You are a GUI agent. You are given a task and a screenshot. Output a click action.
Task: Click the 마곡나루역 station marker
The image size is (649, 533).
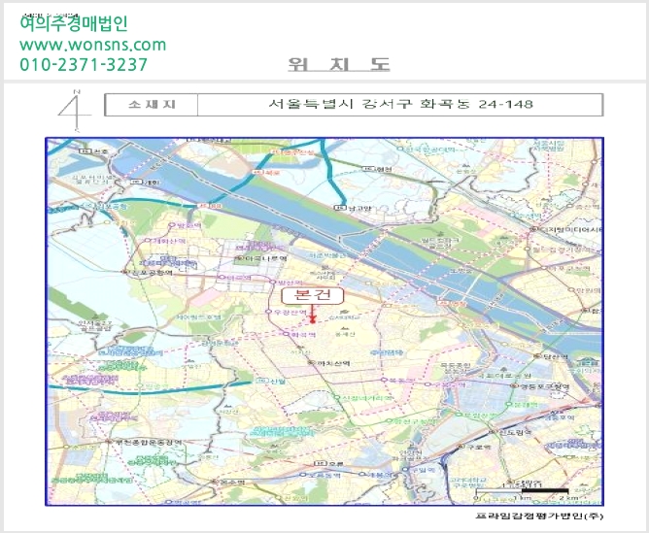click(239, 258)
